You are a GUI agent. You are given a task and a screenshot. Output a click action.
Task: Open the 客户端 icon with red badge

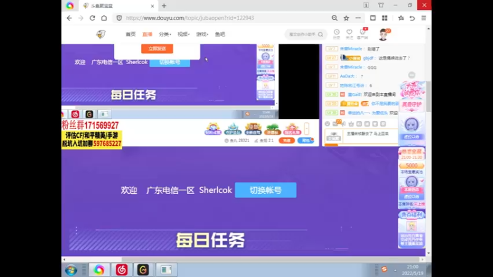(362, 34)
